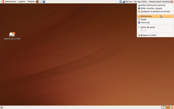Expand the Lugares menu
This screenshot has width=174, height=109.
[22, 2]
